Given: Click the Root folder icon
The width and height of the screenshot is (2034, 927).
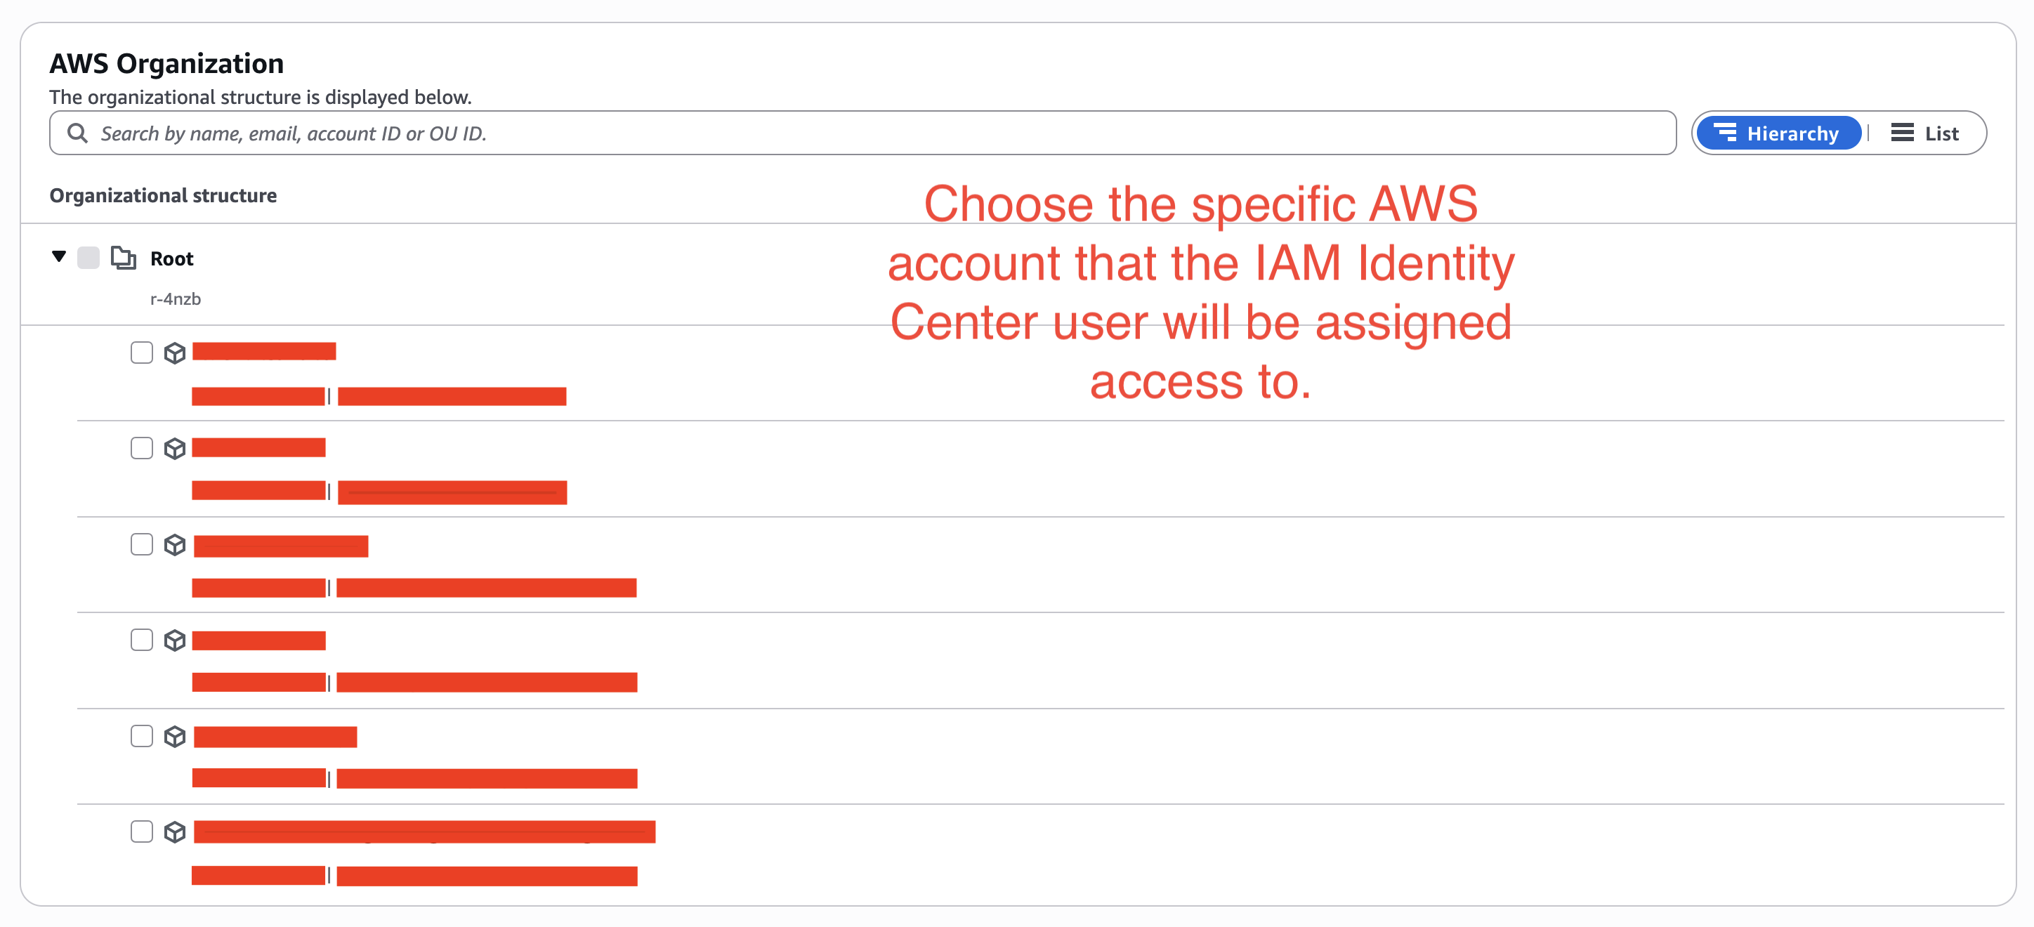Looking at the screenshot, I should pos(123,258).
